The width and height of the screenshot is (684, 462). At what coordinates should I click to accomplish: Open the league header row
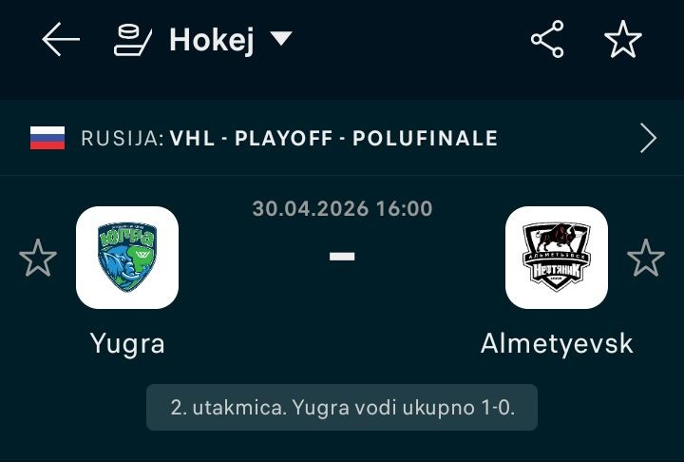342,138
